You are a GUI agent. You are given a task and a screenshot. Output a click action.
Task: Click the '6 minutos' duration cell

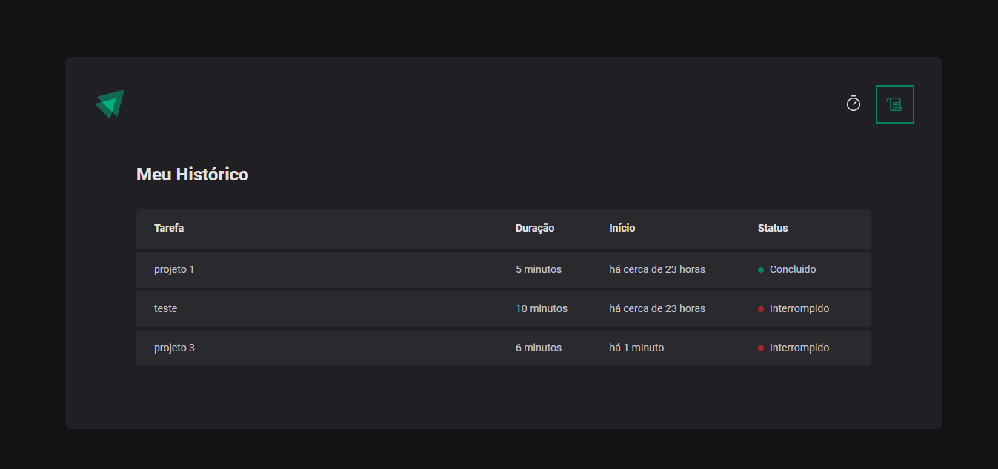point(539,348)
